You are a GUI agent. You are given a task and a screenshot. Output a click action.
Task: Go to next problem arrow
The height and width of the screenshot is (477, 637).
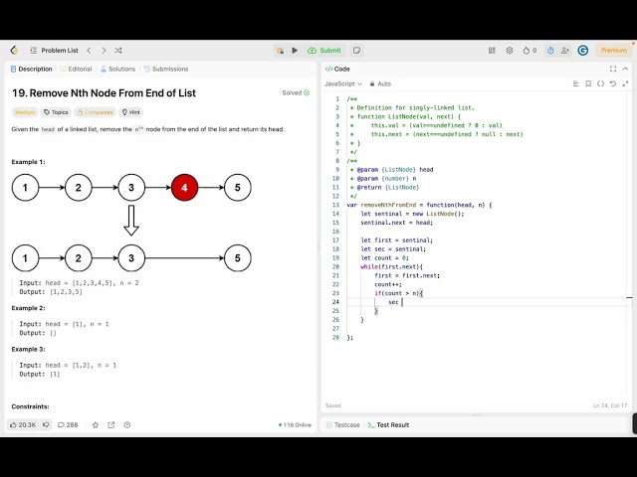[104, 51]
